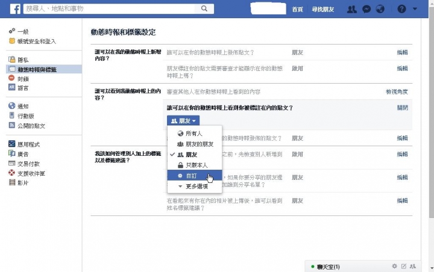Click 關閉 to close the expanded setting
The image size is (434, 272).
[x=403, y=108]
